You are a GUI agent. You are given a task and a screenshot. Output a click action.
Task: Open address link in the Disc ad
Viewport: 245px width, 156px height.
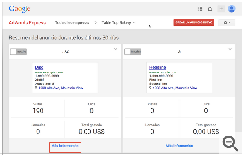[61, 88]
